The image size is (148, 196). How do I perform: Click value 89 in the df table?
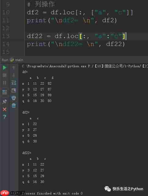click(49, 95)
